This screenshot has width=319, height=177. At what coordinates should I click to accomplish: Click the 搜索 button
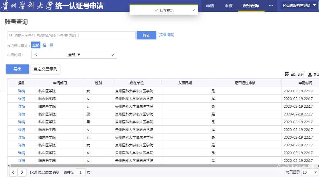pos(146,35)
